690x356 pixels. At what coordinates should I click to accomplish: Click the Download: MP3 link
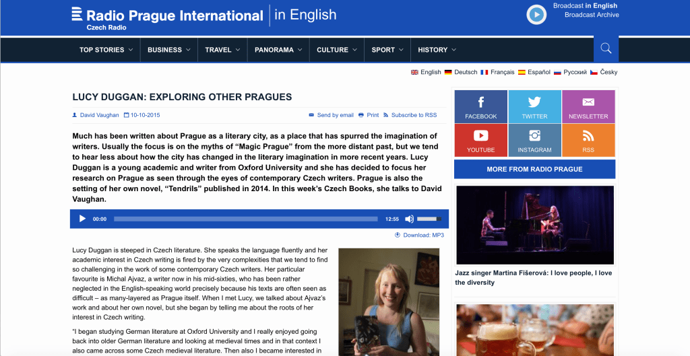click(x=420, y=235)
